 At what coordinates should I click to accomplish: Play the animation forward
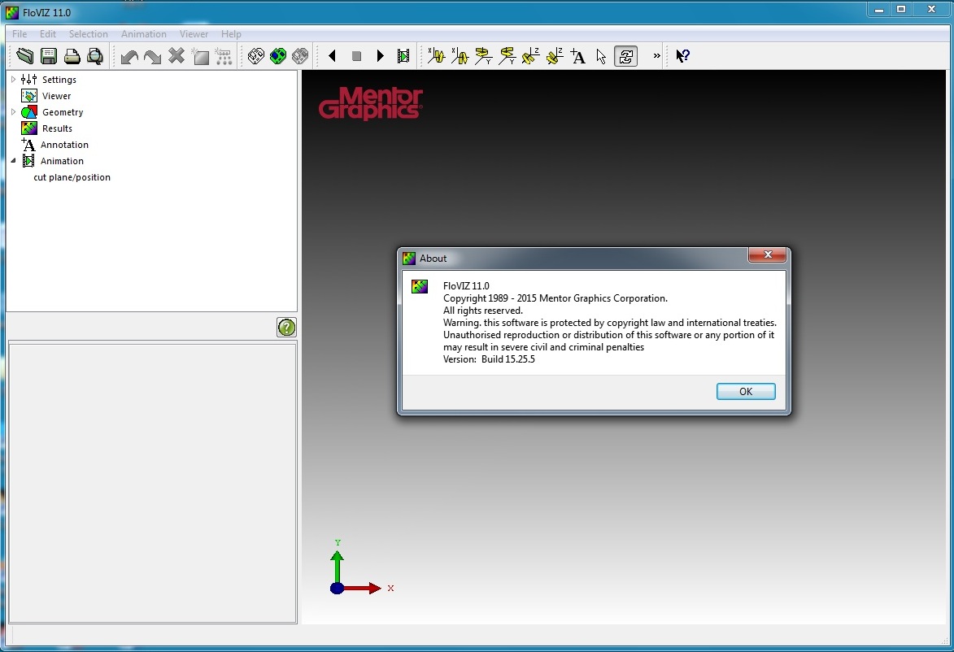click(381, 56)
